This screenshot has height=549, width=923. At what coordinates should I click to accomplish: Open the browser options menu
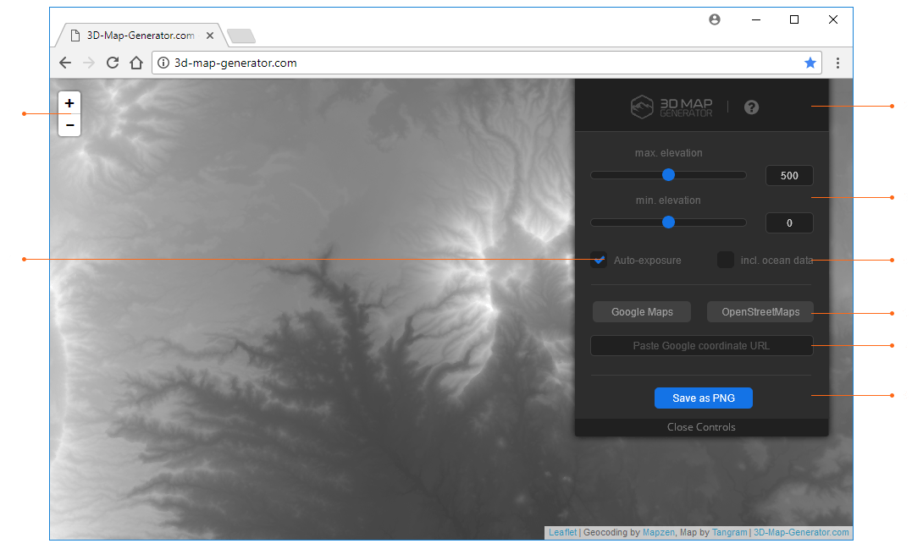click(837, 63)
